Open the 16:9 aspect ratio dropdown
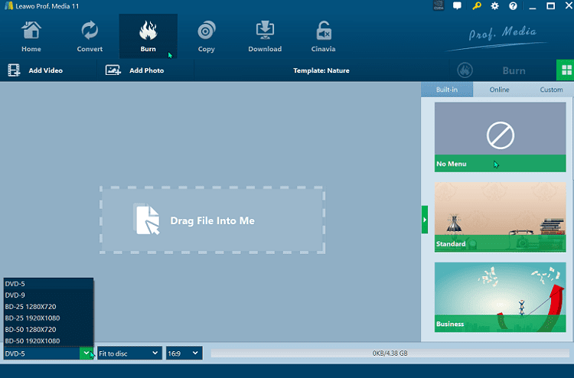574x378 pixels. pos(184,354)
